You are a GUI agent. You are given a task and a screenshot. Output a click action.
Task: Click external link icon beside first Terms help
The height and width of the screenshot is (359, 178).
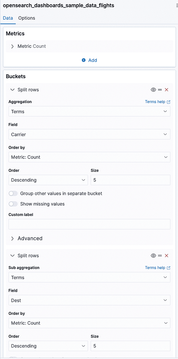pos(169,102)
